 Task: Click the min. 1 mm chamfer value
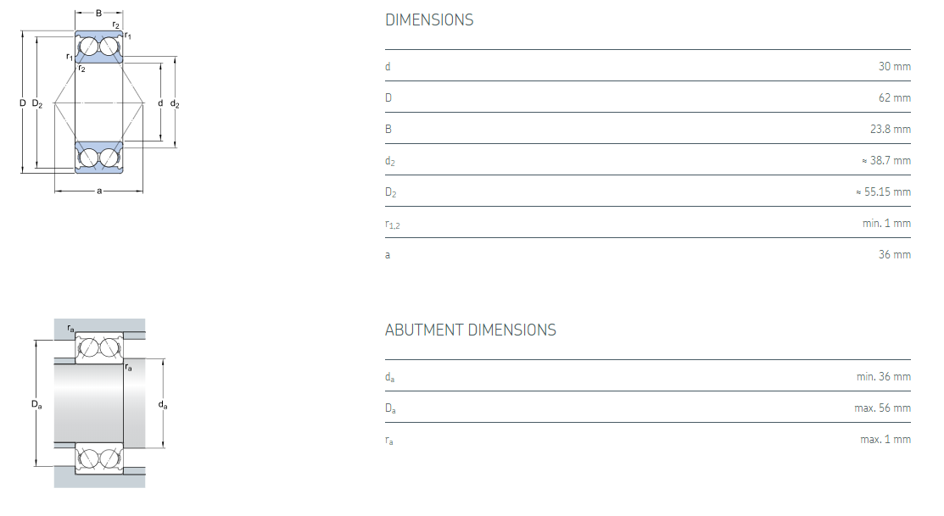pos(886,223)
